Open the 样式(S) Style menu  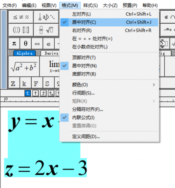click(x=90, y=6)
